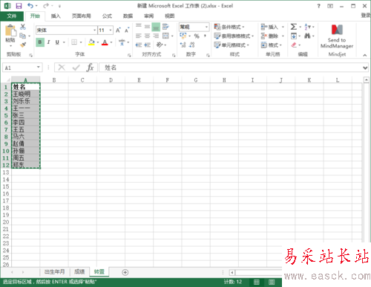
Task: Open 套用表格格式 dropdown
Action: pos(234,36)
